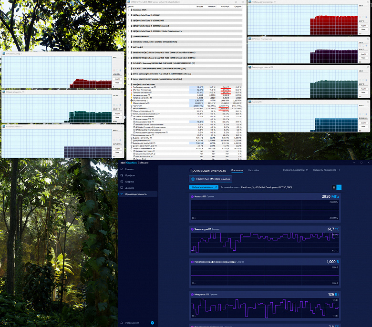Click Reset in Глобальная температура ГП graph
This screenshot has width=372, height=327.
point(363,30)
